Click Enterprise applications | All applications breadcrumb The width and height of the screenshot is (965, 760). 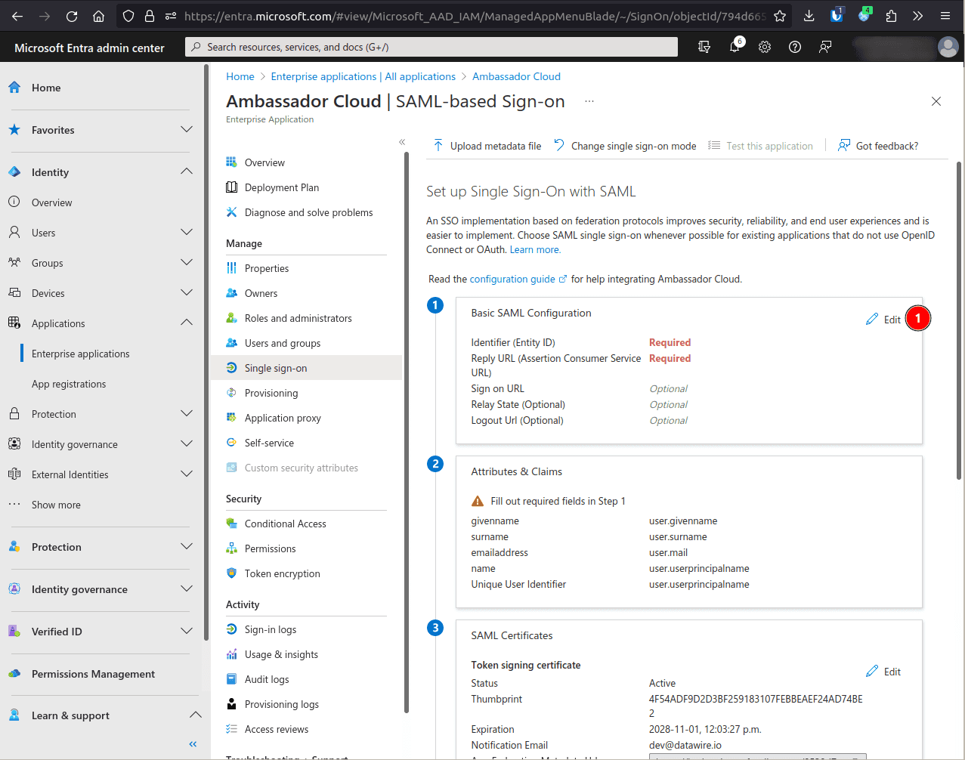pos(363,76)
